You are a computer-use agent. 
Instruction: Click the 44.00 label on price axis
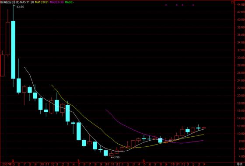(241, 5)
